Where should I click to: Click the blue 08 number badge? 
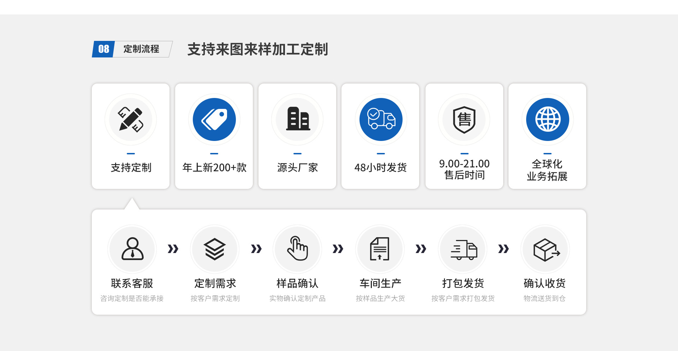point(103,49)
